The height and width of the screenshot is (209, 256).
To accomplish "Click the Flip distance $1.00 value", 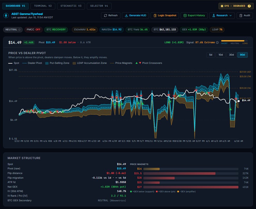I will pyautogui.click(x=116, y=173).
